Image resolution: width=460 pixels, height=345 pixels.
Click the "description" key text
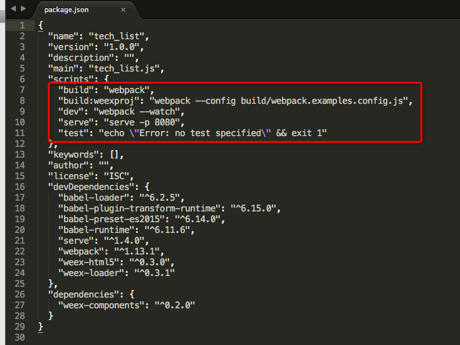(x=81, y=58)
